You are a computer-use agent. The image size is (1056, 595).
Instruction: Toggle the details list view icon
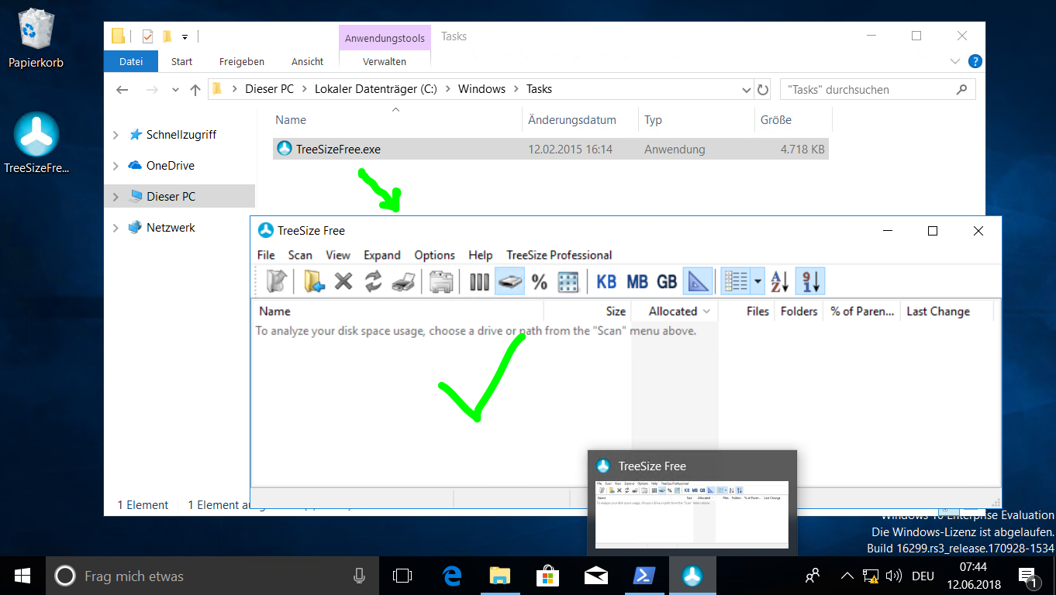tap(735, 281)
